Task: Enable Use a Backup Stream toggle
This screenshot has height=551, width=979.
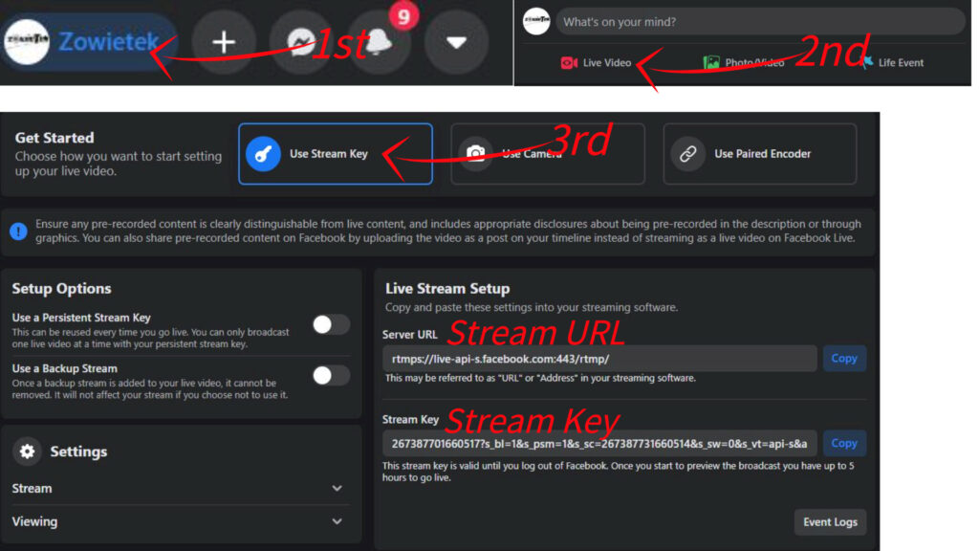Action: click(x=331, y=375)
